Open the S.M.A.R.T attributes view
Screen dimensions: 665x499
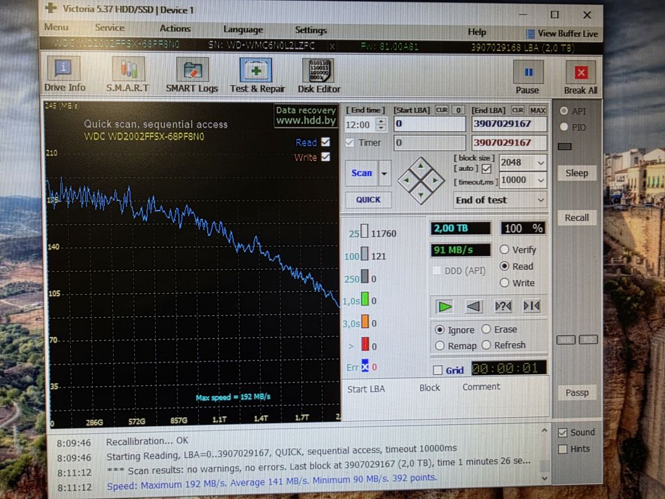(x=128, y=75)
